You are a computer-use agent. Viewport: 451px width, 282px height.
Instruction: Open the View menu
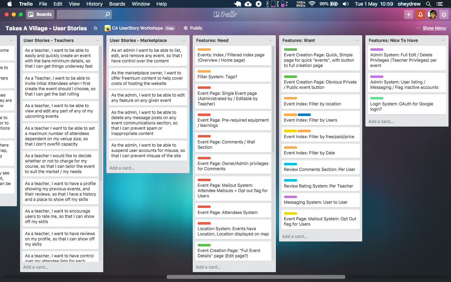pyautogui.click(x=74, y=4)
